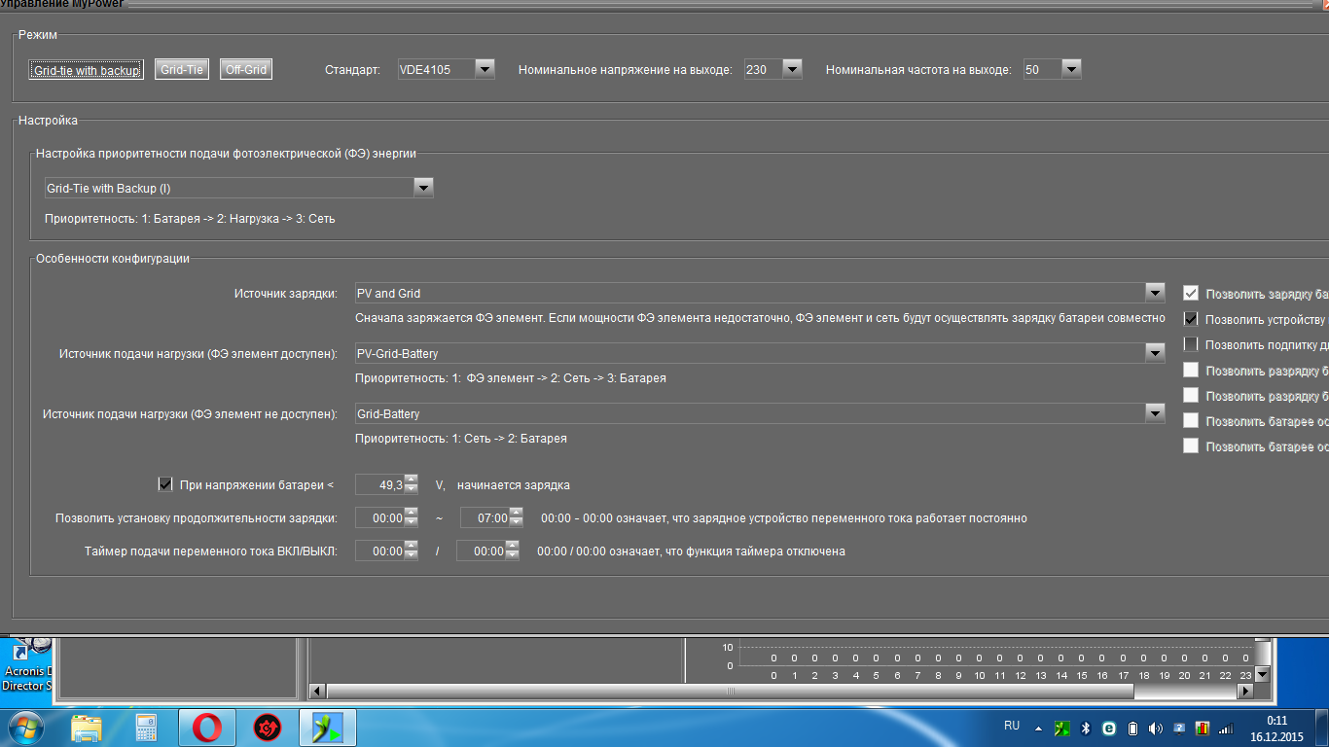The width and height of the screenshot is (1329, 747).
Task: Click the Windows Start orb
Action: 25,728
